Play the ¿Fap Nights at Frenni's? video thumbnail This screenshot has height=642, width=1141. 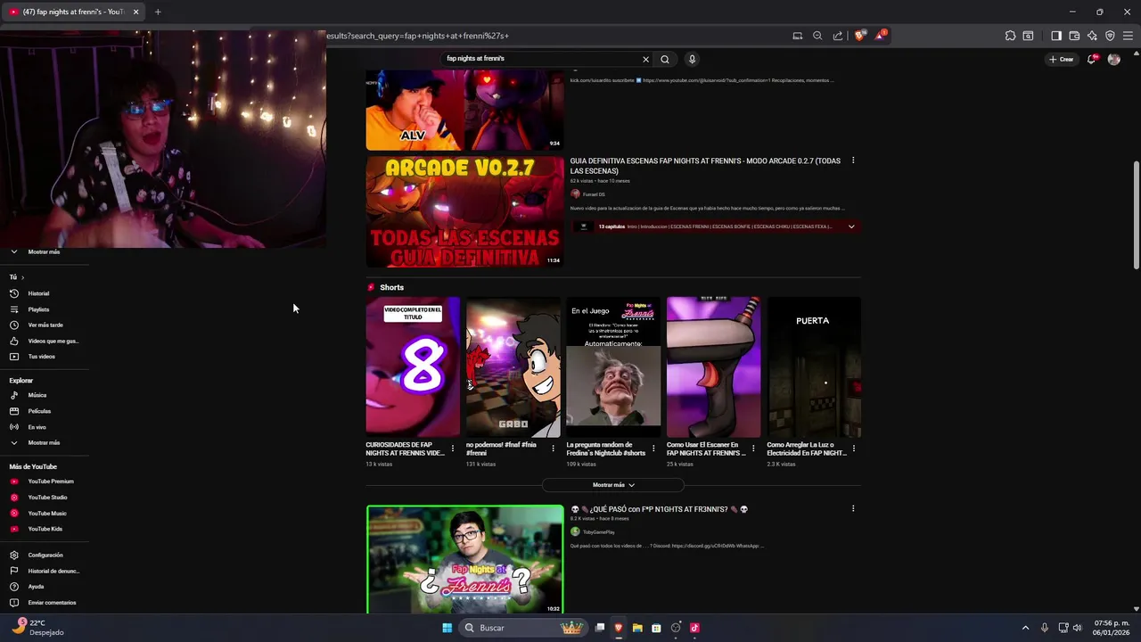[464, 560]
